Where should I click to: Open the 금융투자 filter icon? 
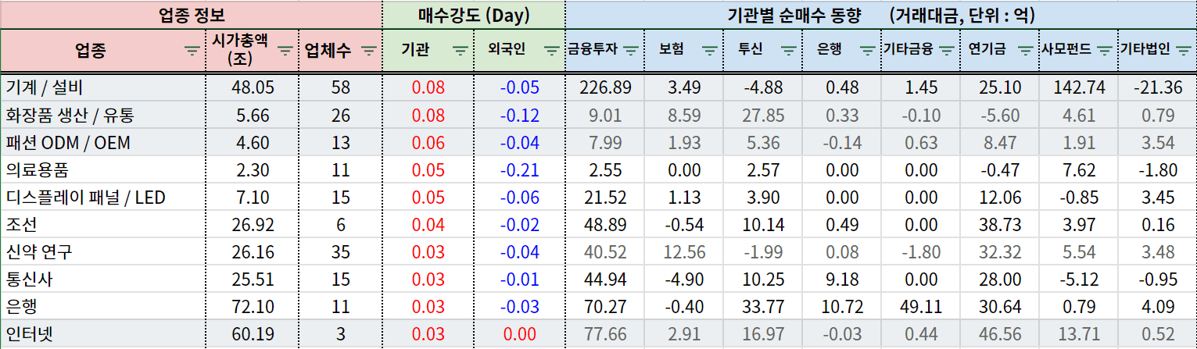pos(631,51)
